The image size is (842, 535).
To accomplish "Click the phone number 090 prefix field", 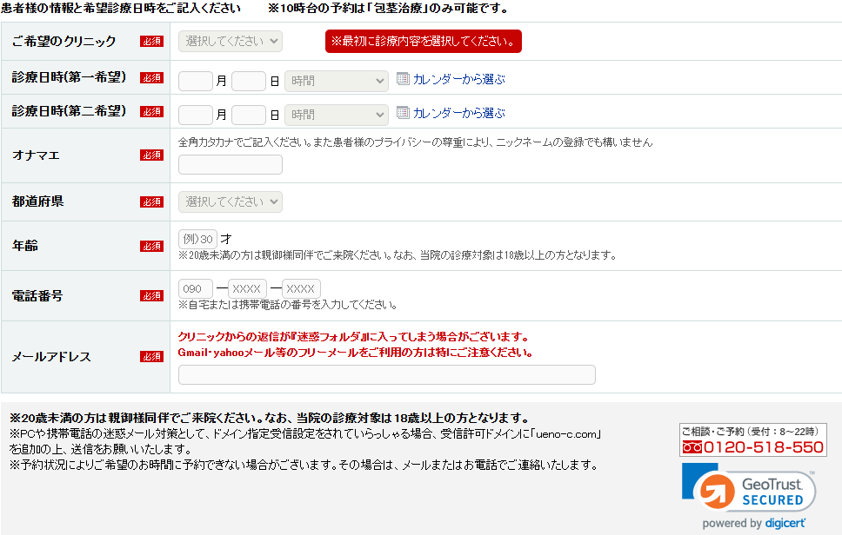I will pyautogui.click(x=196, y=288).
